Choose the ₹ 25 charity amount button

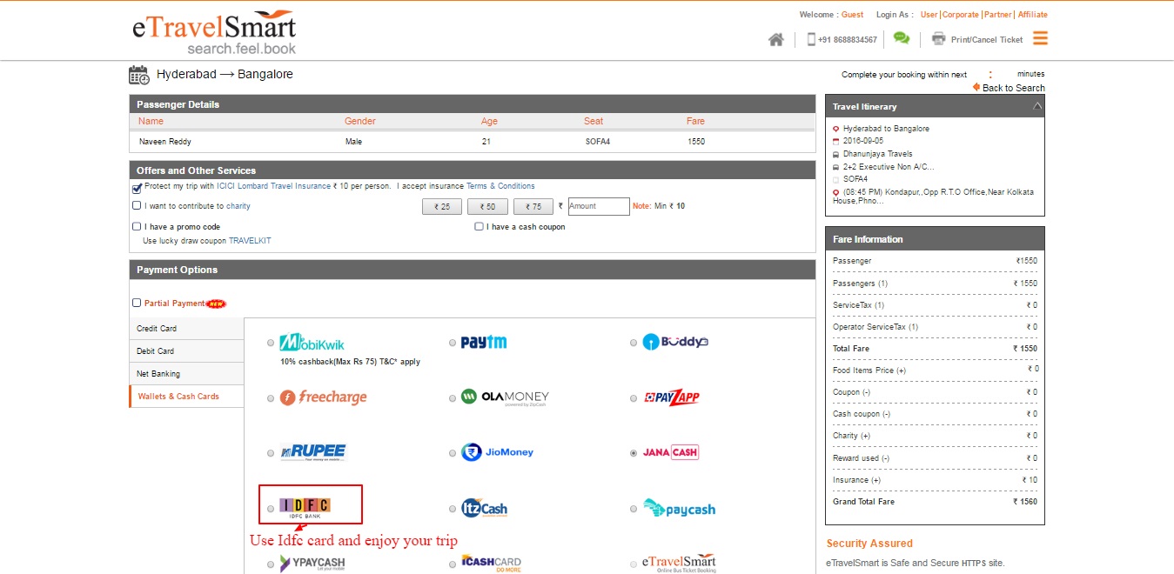click(x=442, y=207)
